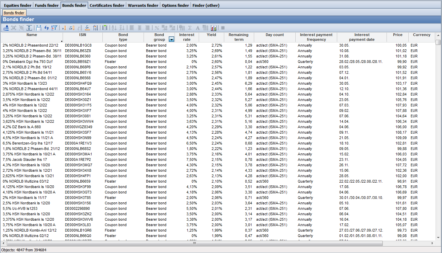The height and width of the screenshot is (253, 442).
Task: Open the filter funnel settings icon
Action: coord(54,28)
